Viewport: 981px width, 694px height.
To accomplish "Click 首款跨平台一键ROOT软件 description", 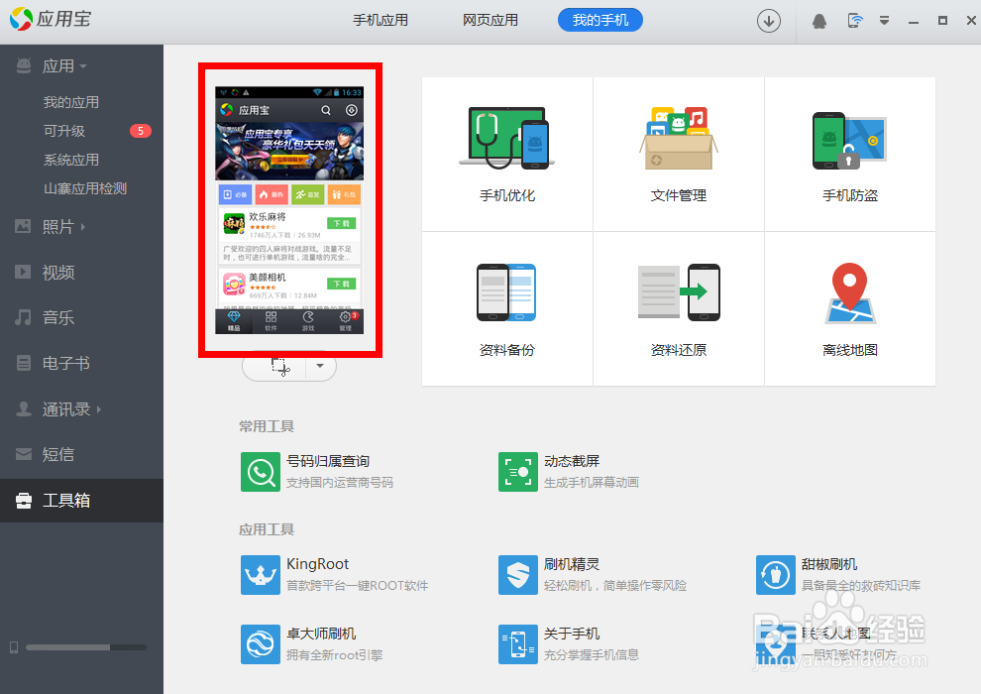I will click(358, 586).
